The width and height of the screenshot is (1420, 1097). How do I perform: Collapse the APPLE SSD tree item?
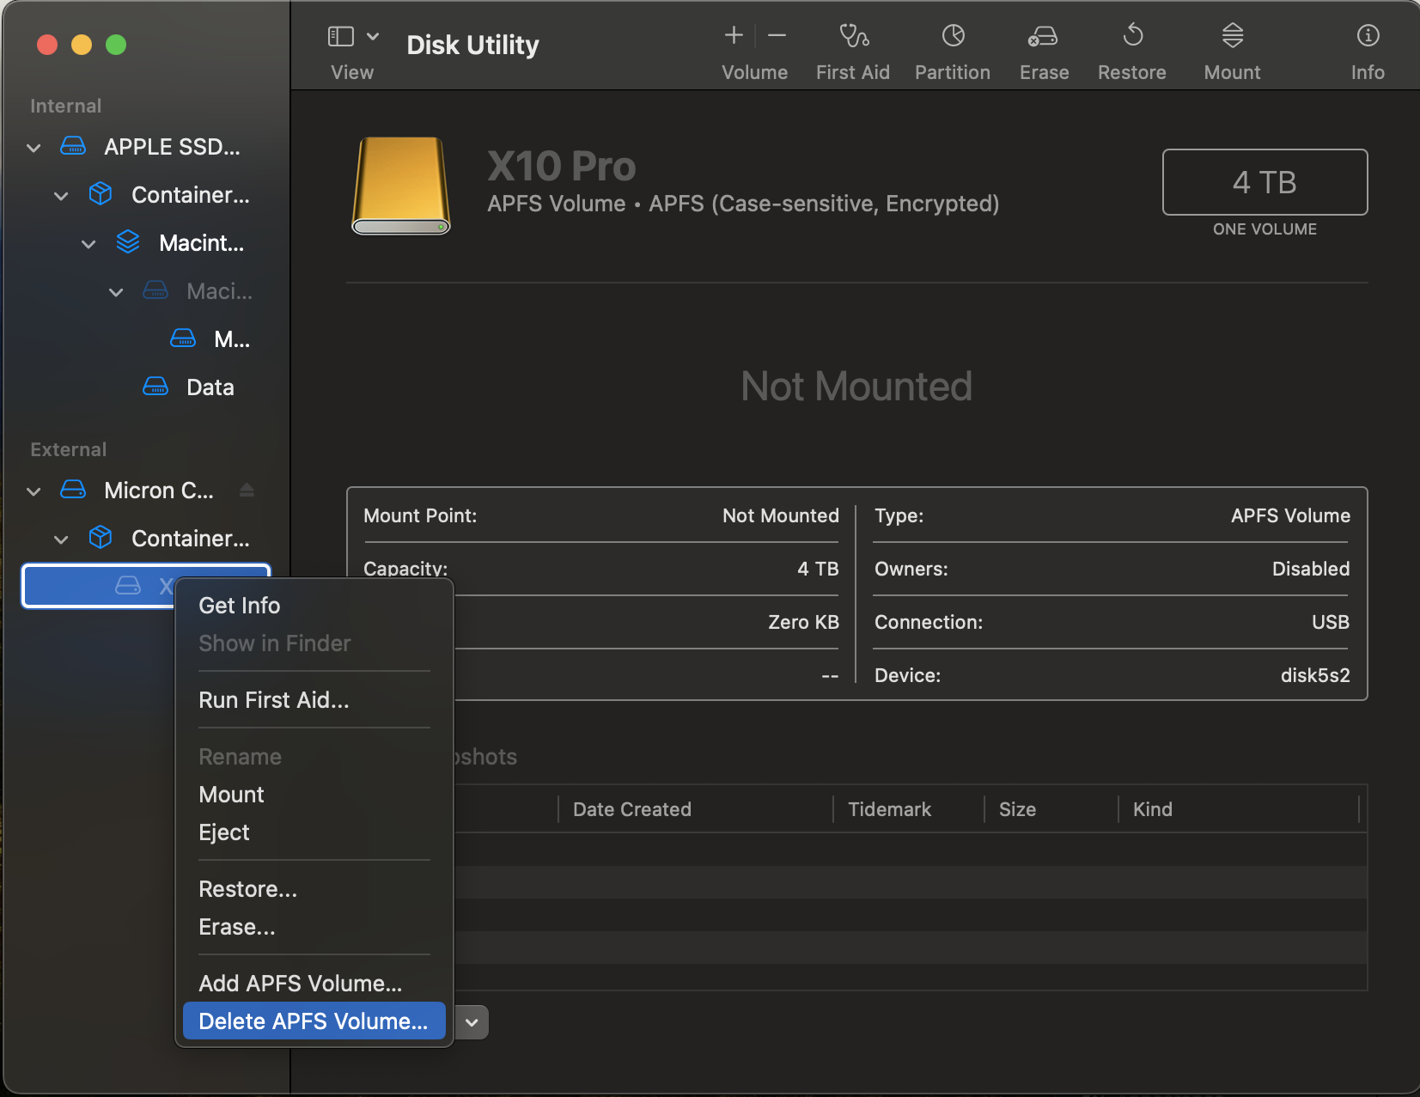(x=33, y=147)
